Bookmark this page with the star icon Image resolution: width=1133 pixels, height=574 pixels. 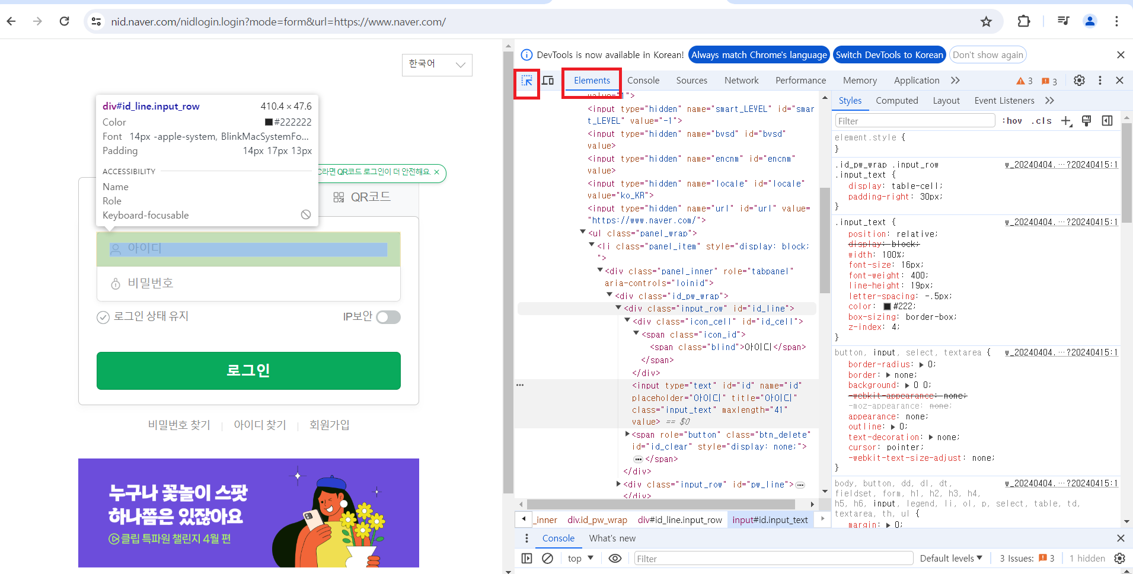point(986,22)
